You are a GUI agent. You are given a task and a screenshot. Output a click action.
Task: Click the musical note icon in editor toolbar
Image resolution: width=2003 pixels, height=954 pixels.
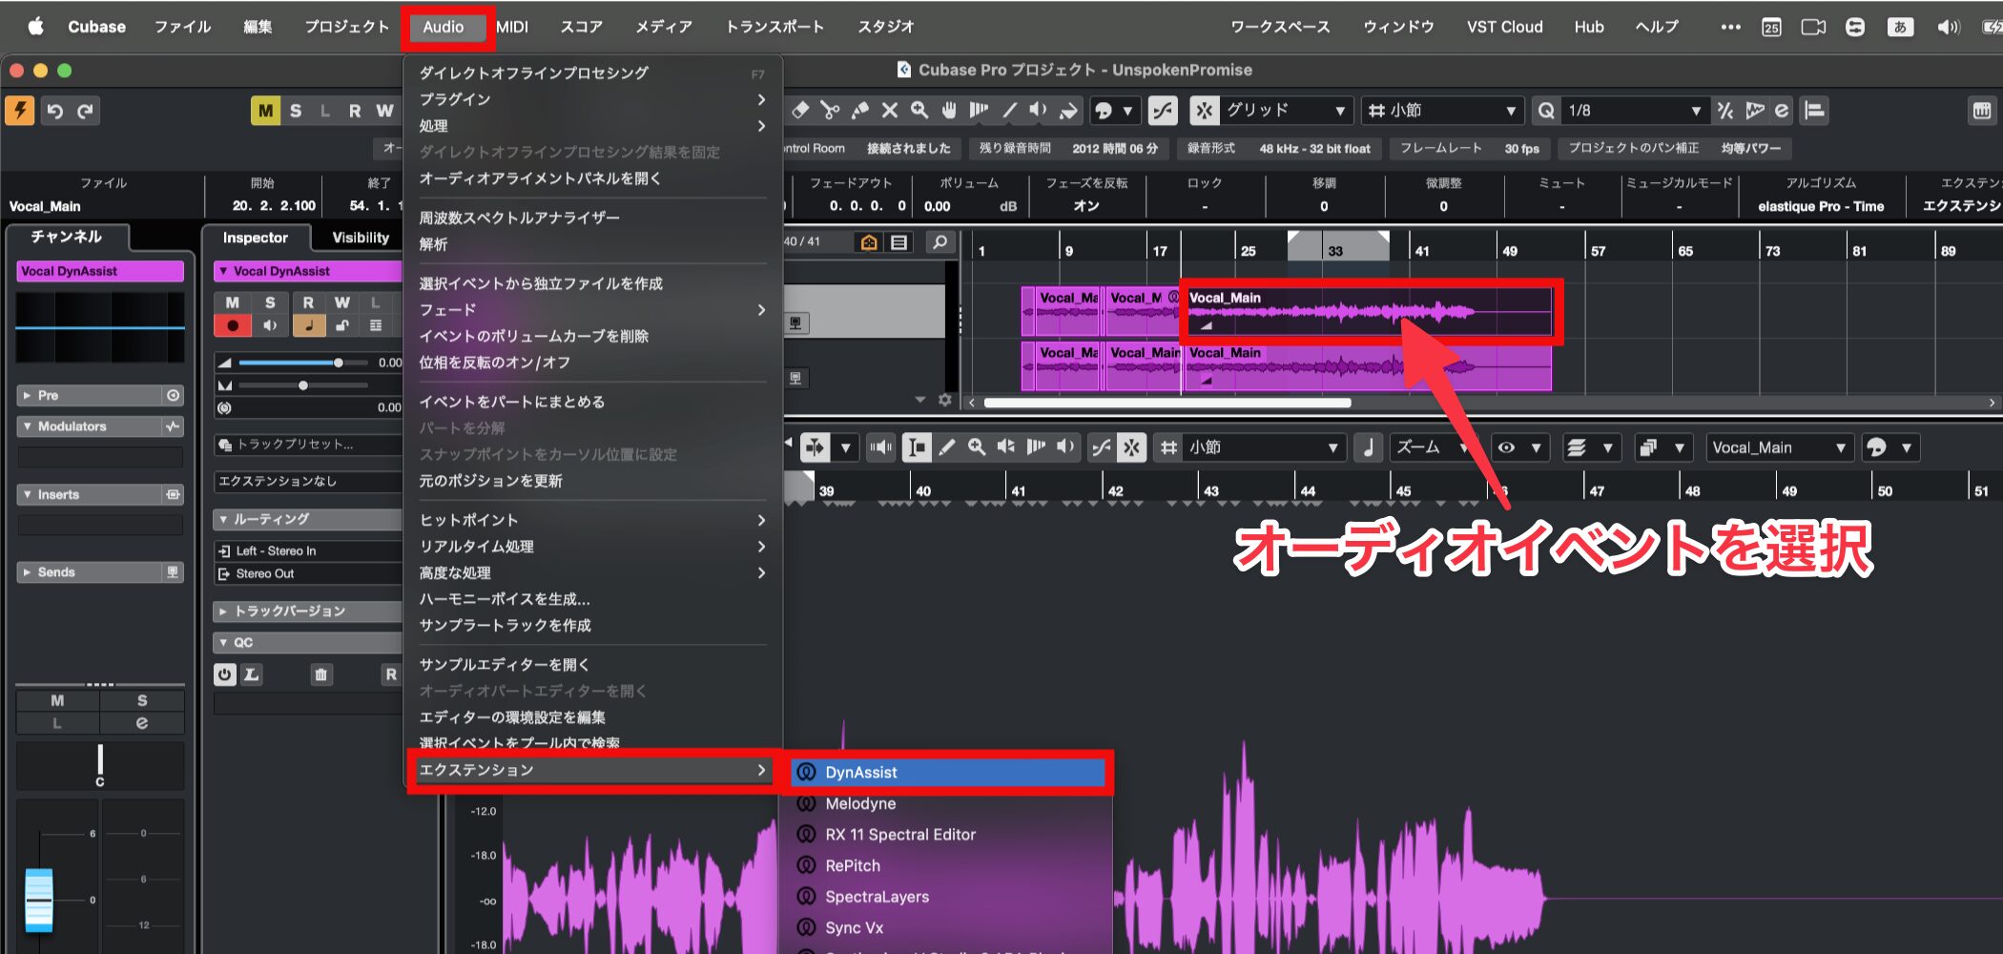coord(1369,447)
